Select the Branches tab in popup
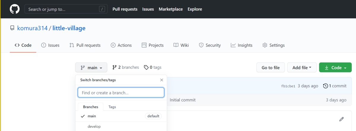356x131 pixels. pos(90,107)
